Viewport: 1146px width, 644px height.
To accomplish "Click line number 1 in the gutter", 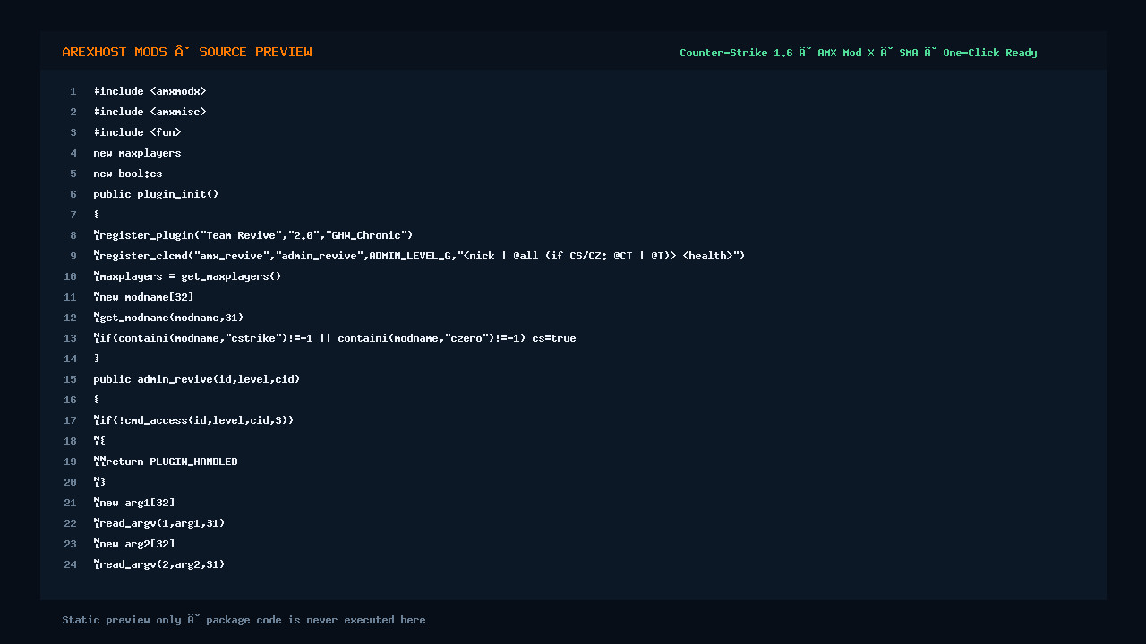I will [x=73, y=91].
